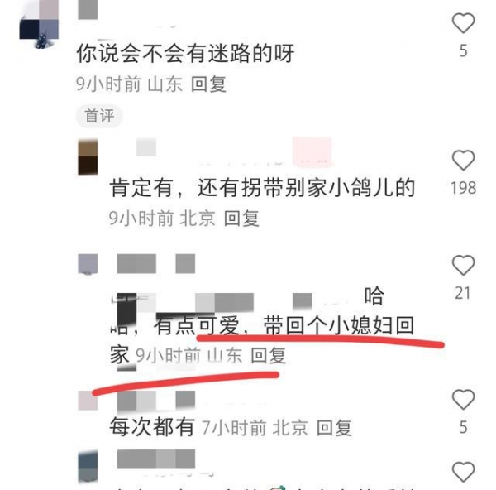Screen dimensions: 496x490
Task: Tap the blurred username above 每次都有
Action: coord(156,401)
